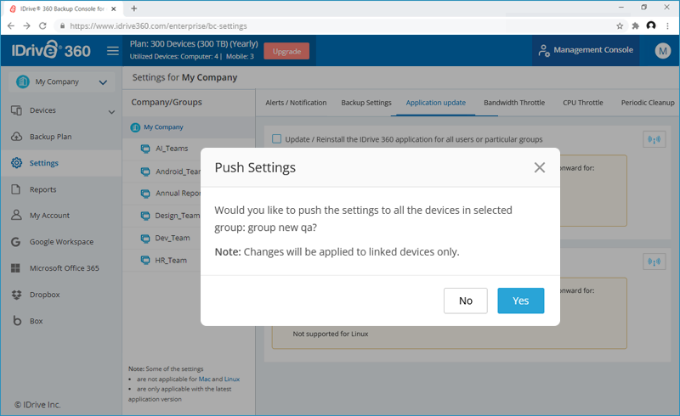Expand the Devices sidebar menu

tap(110, 111)
